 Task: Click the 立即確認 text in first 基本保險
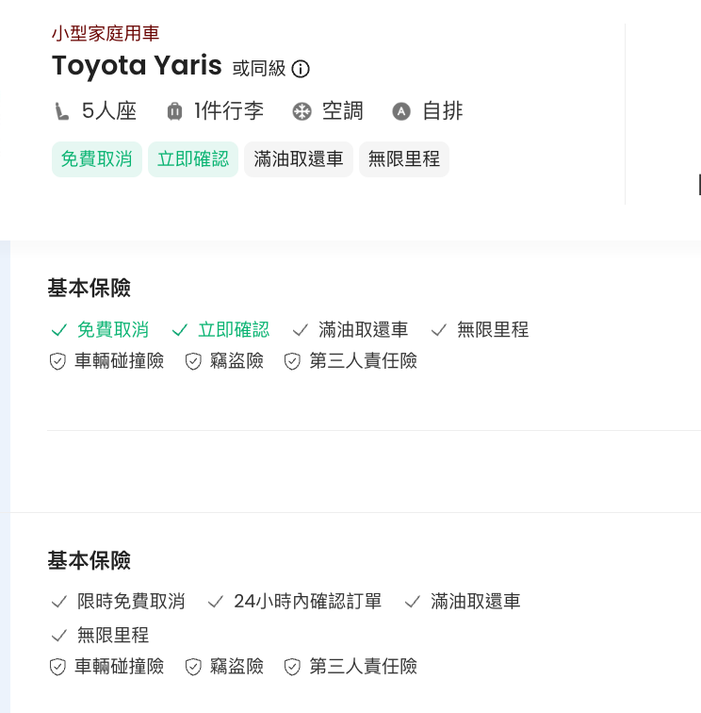[234, 330]
